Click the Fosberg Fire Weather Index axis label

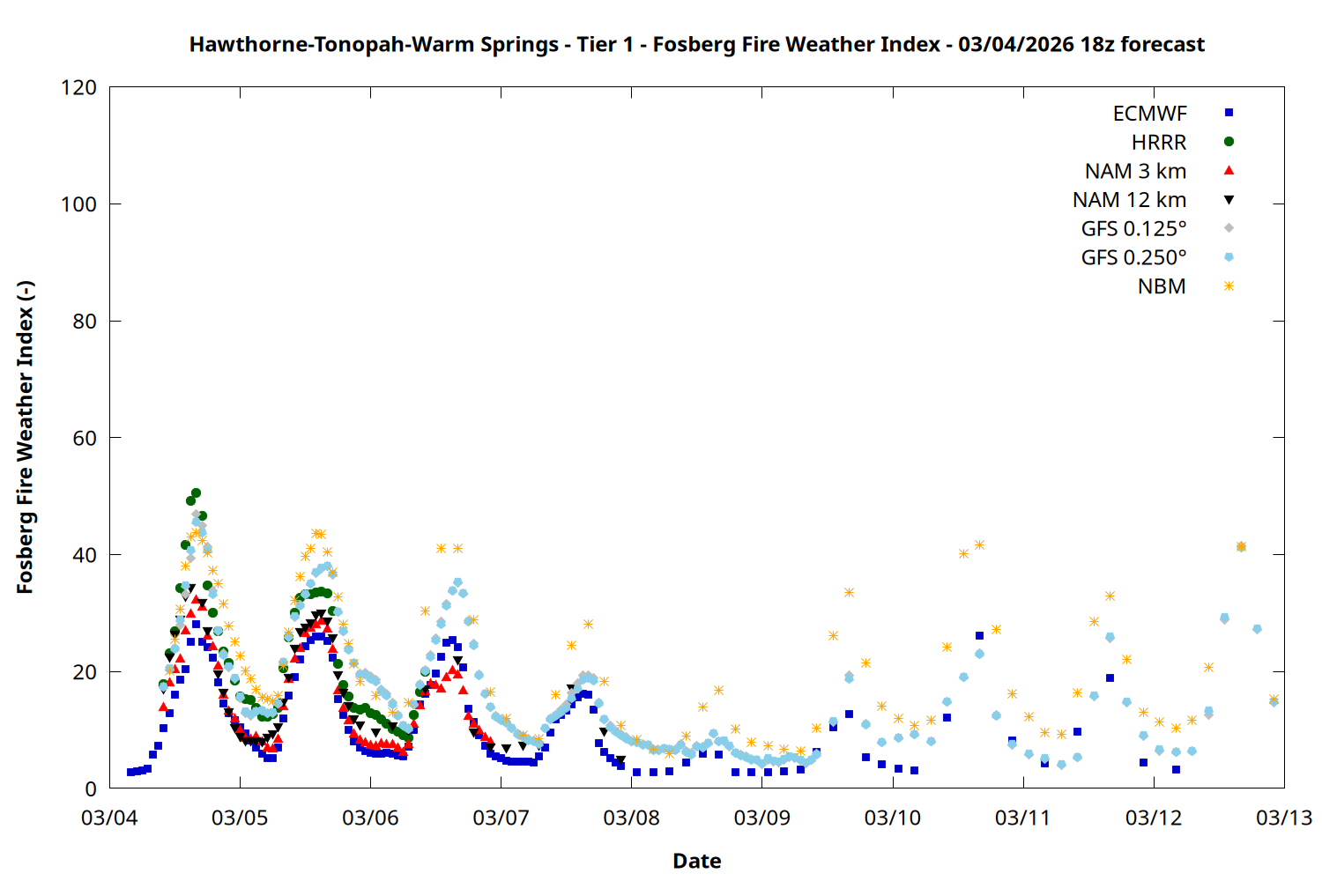coord(25,438)
